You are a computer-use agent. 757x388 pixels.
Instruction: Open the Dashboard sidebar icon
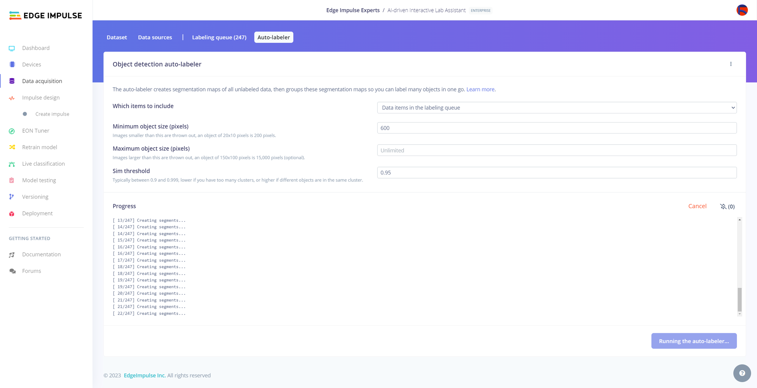(x=12, y=48)
